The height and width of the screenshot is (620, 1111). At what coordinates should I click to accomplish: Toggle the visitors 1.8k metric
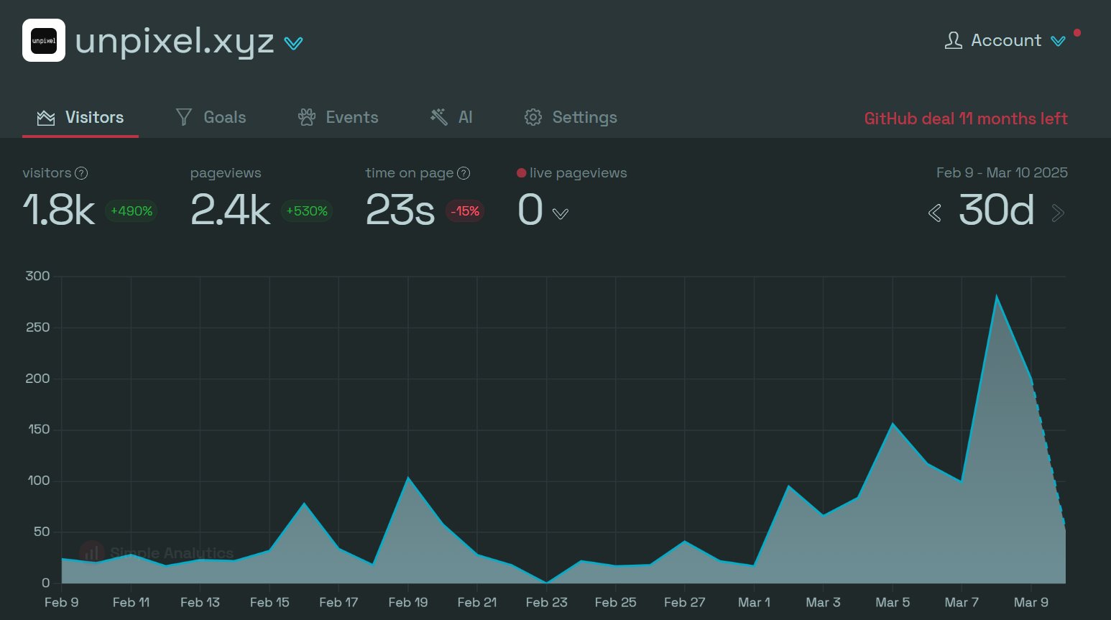pos(59,210)
